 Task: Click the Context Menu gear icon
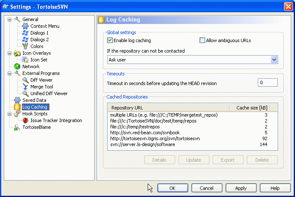[x=25, y=26]
